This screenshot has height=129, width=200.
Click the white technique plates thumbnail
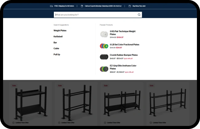pos(104,34)
